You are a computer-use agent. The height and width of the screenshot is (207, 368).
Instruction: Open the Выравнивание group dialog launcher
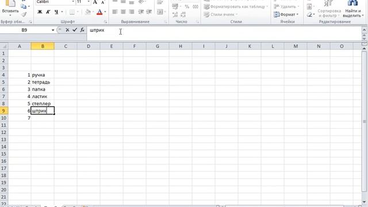(x=166, y=22)
